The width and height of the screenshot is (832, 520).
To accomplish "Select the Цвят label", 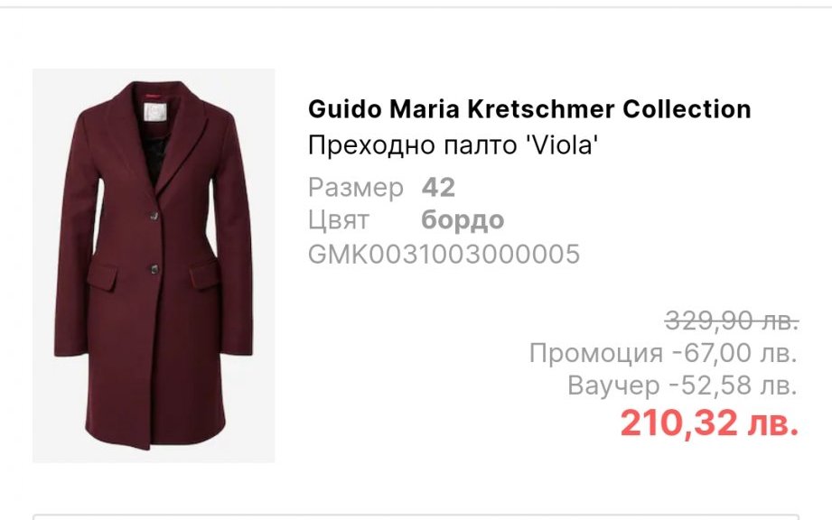I will click(x=338, y=220).
